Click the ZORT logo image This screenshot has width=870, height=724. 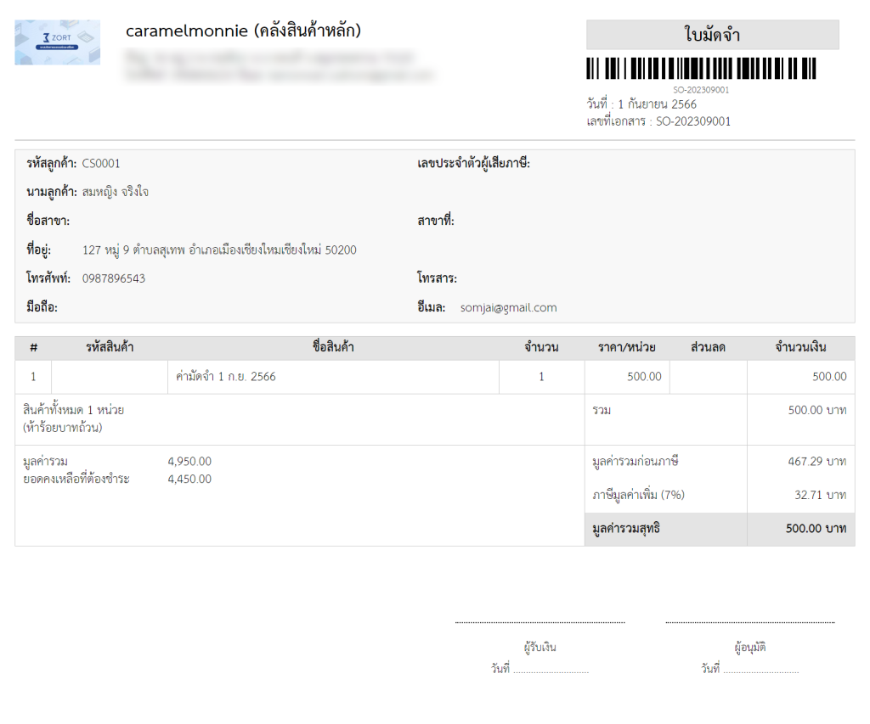57,42
